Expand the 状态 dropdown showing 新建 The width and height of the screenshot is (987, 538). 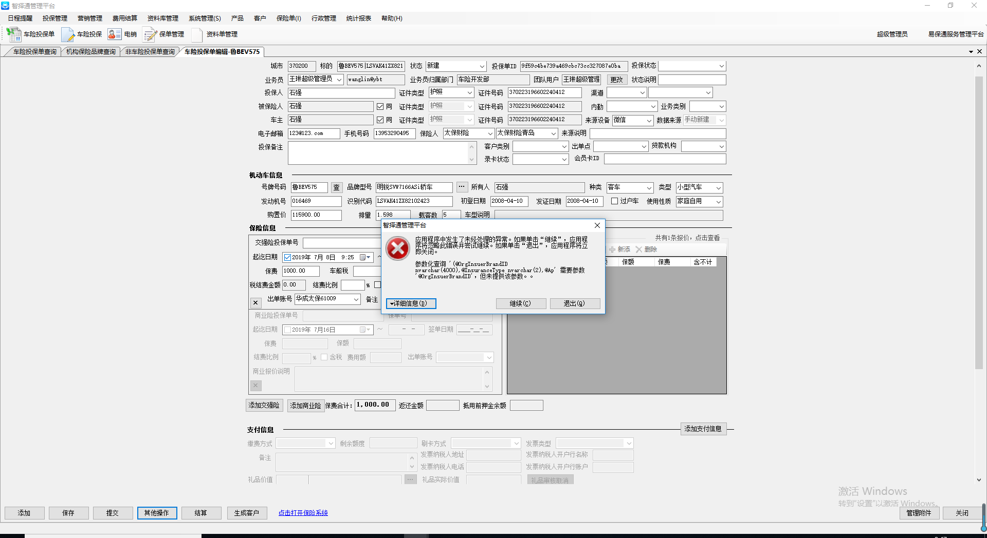pos(482,66)
